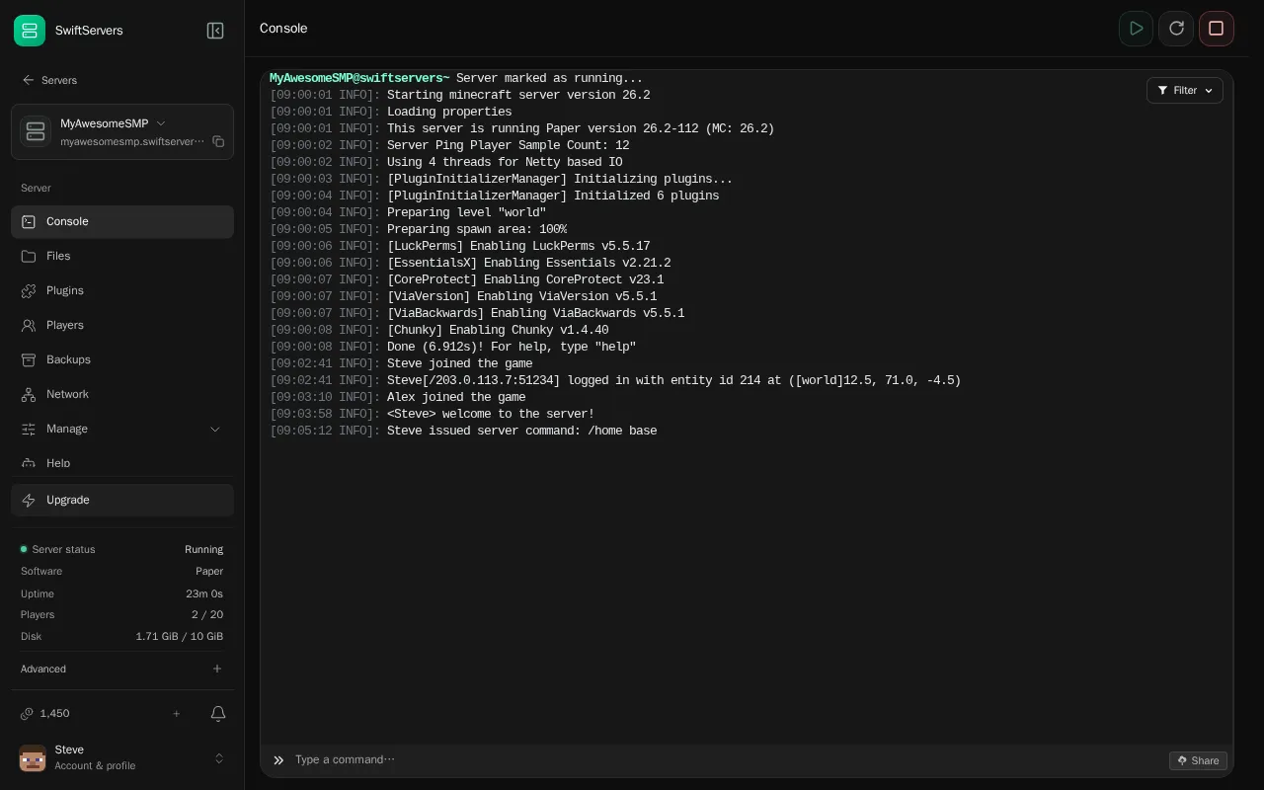Collapse the sidebar panel
1264x790 pixels.
click(215, 31)
